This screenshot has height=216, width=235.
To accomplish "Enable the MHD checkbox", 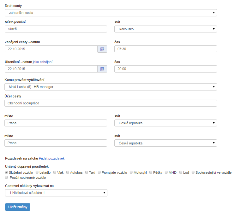I will coord(166,172).
